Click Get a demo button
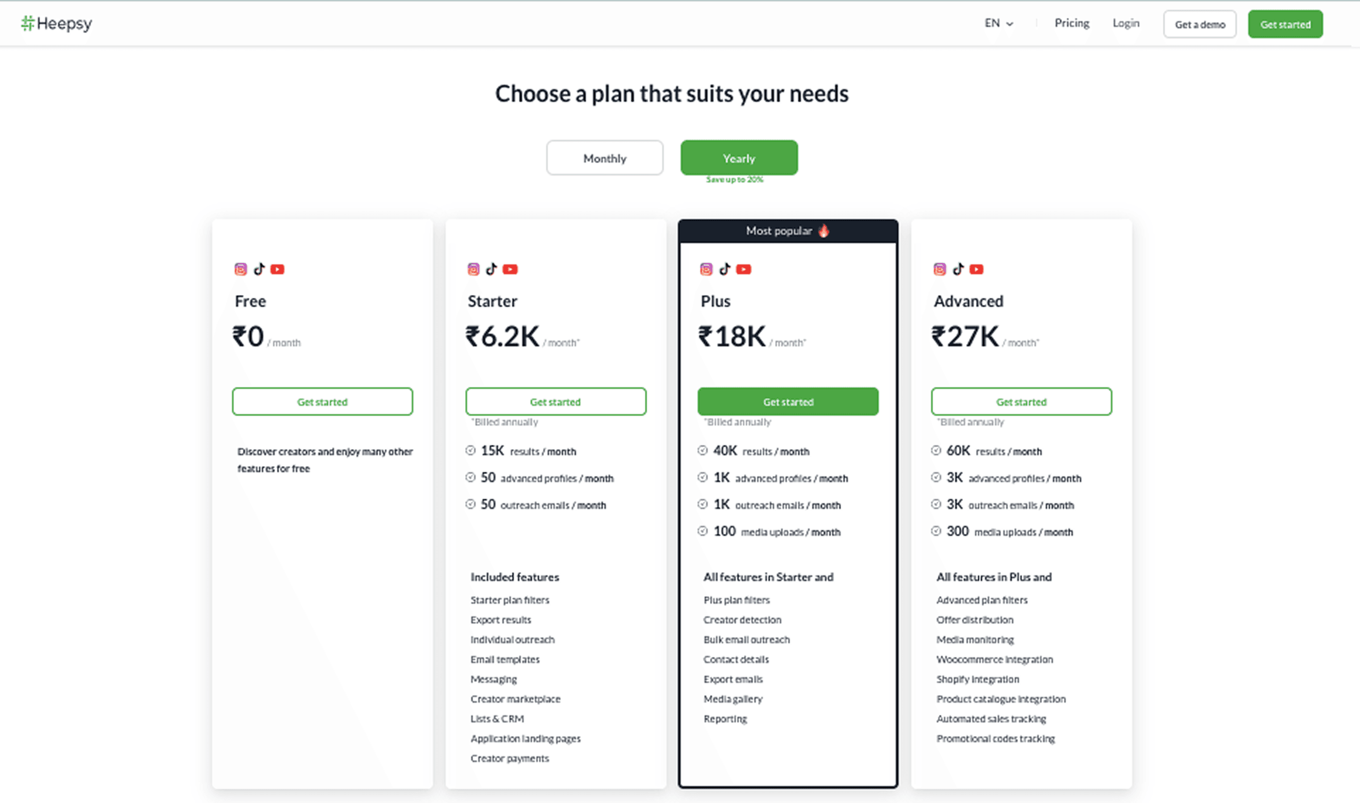 tap(1199, 25)
